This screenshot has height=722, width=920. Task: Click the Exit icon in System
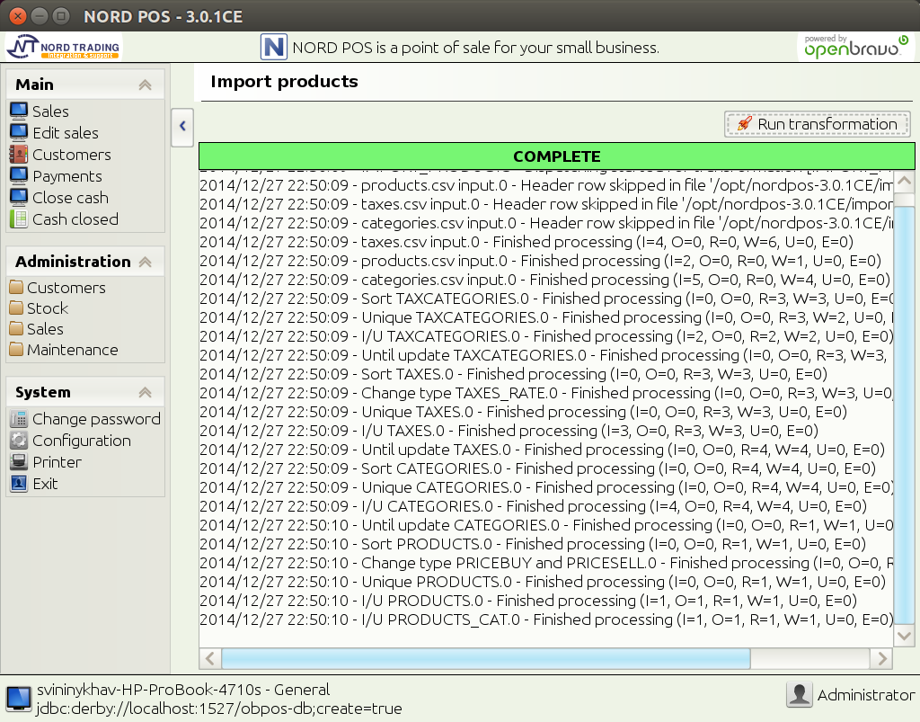click(x=18, y=484)
